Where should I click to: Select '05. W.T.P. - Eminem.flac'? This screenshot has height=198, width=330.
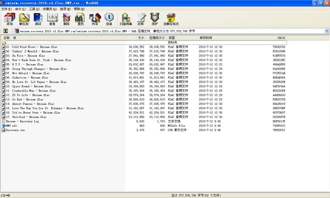click(25, 65)
